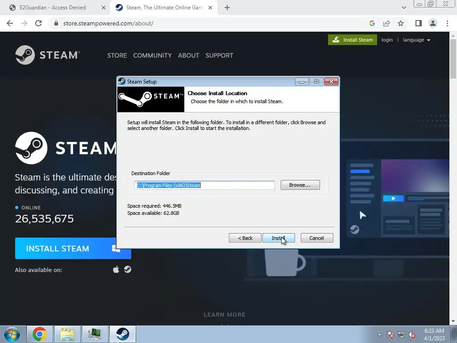Reload the current page
Image resolution: width=457 pixels, height=343 pixels.
click(38, 23)
